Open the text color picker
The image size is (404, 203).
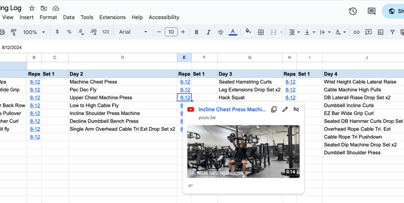tap(233, 32)
